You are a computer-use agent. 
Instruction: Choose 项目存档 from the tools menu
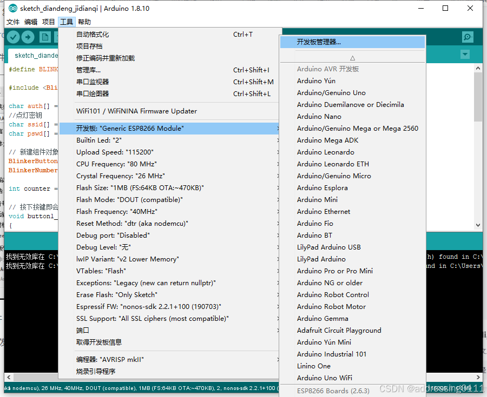click(x=169, y=46)
